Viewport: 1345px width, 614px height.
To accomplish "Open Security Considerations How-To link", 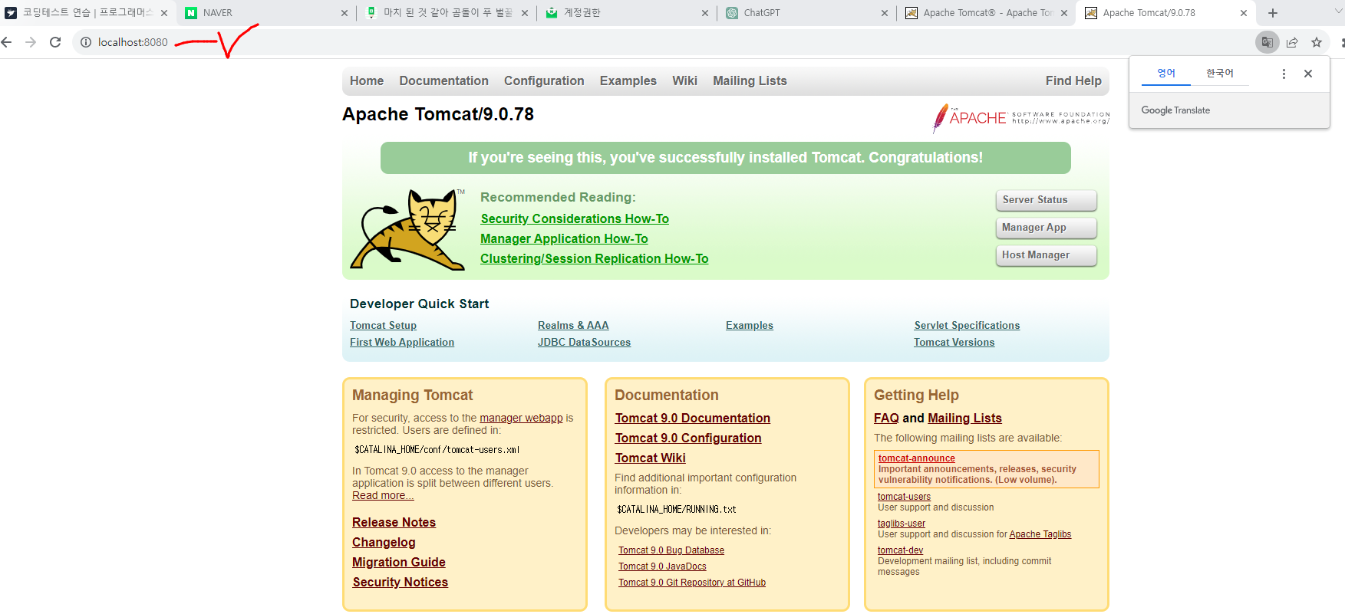I will tap(575, 219).
